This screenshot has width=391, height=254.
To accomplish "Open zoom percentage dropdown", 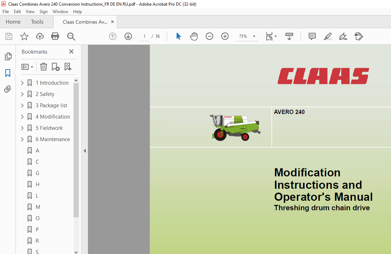I will click(254, 36).
